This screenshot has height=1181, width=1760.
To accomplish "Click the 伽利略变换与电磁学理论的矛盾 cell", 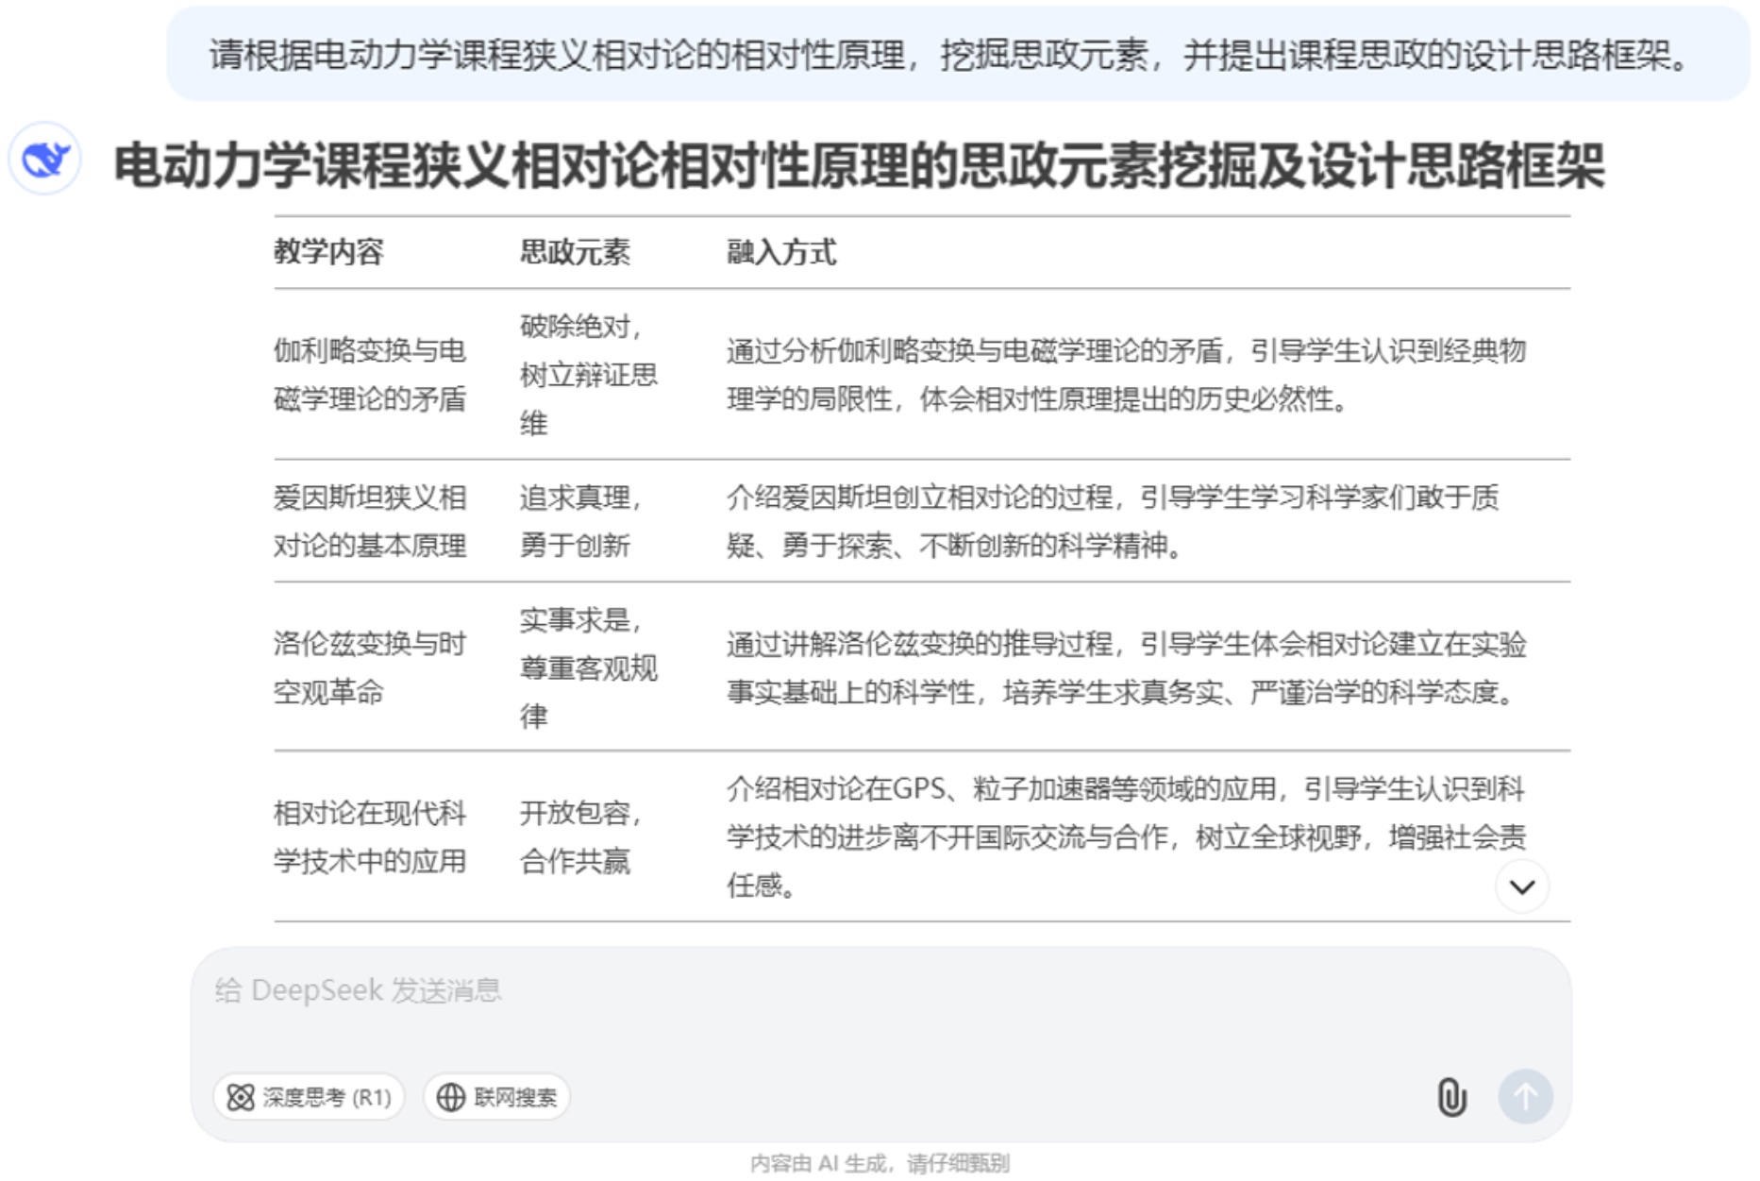I will [x=370, y=375].
